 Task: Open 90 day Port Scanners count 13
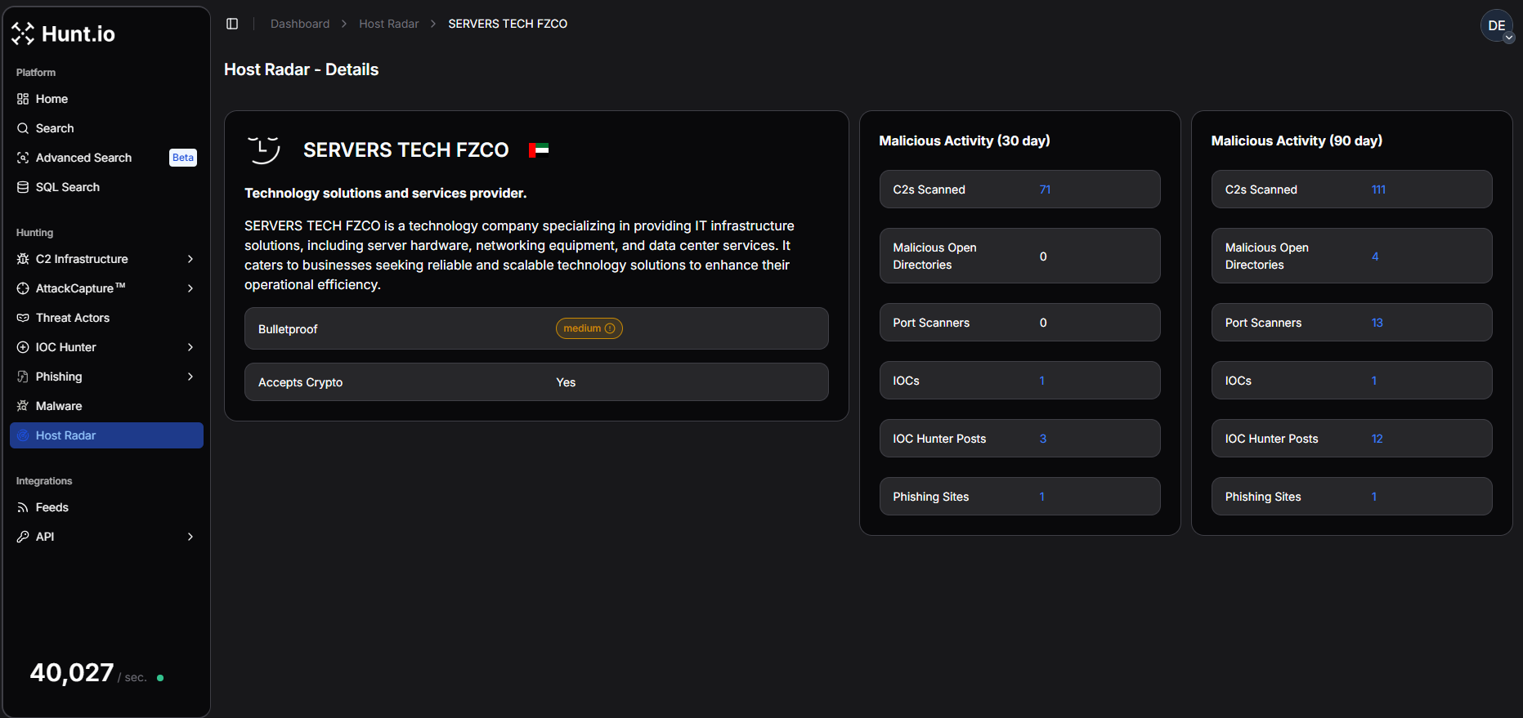tap(1377, 323)
